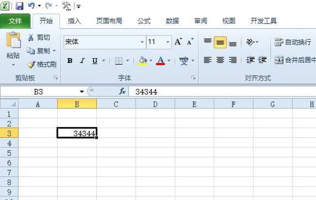316x200 pixels.
Task: Click 自动换行 wrap text
Action: (293, 42)
